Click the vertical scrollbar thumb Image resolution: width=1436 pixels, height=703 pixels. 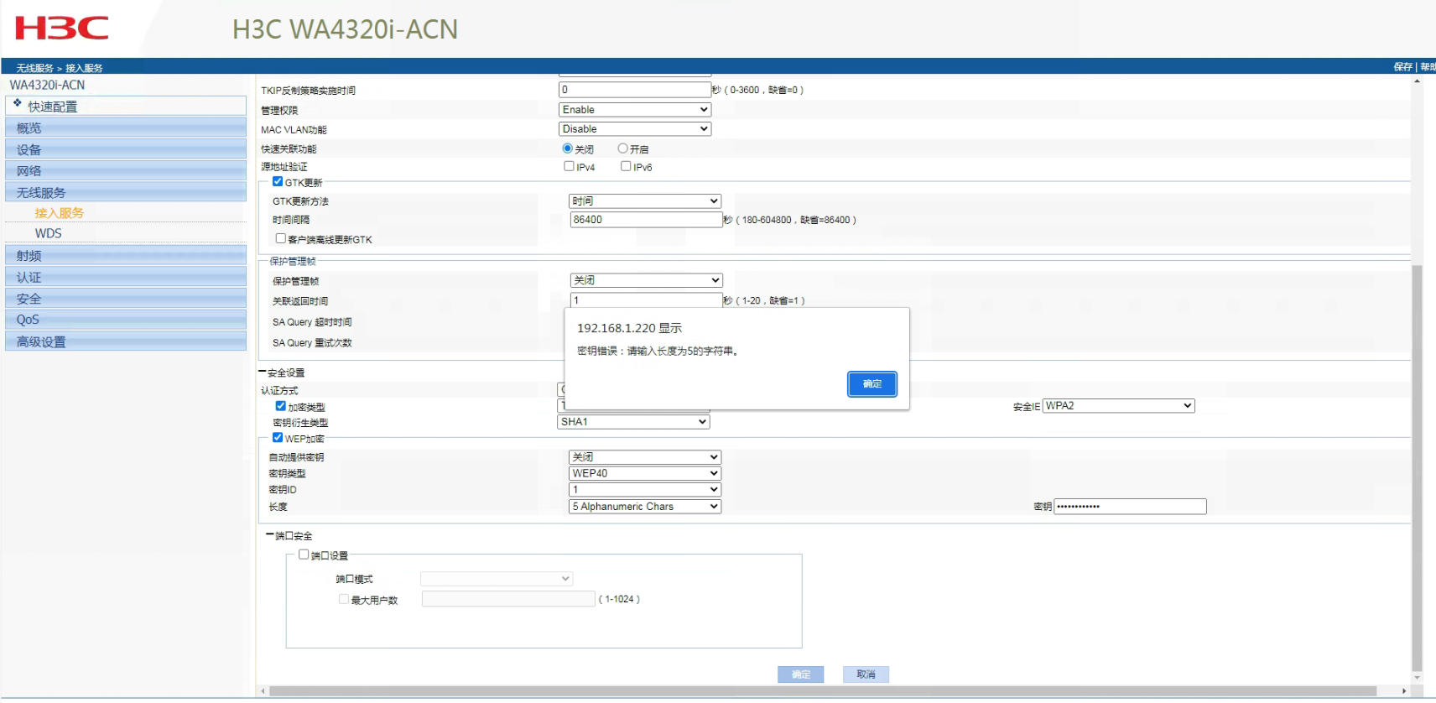coord(1417,467)
